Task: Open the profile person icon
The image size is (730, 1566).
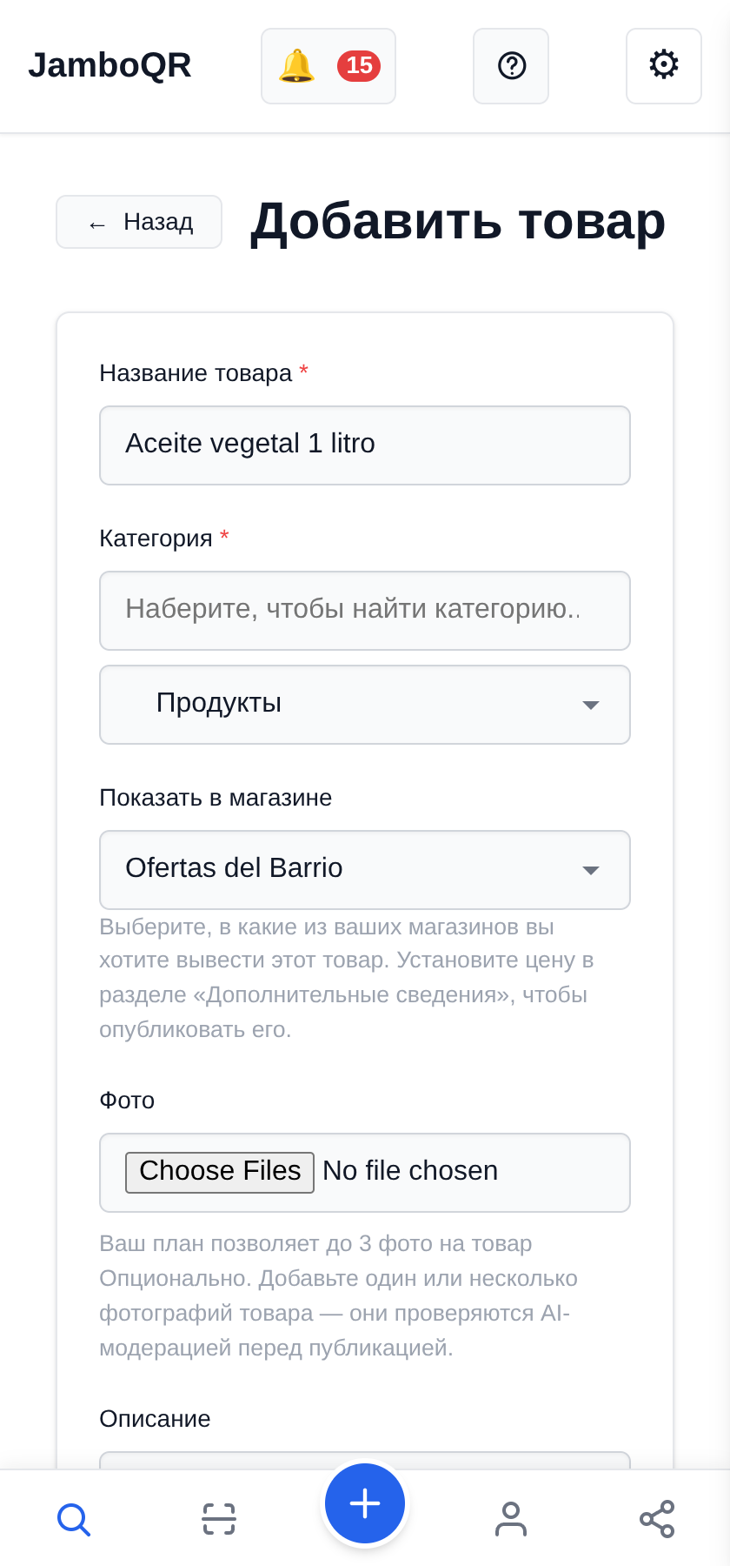Action: [x=511, y=1519]
